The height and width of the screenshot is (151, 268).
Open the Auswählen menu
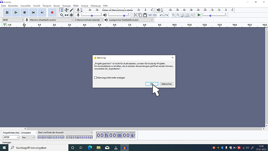[x=26, y=6]
